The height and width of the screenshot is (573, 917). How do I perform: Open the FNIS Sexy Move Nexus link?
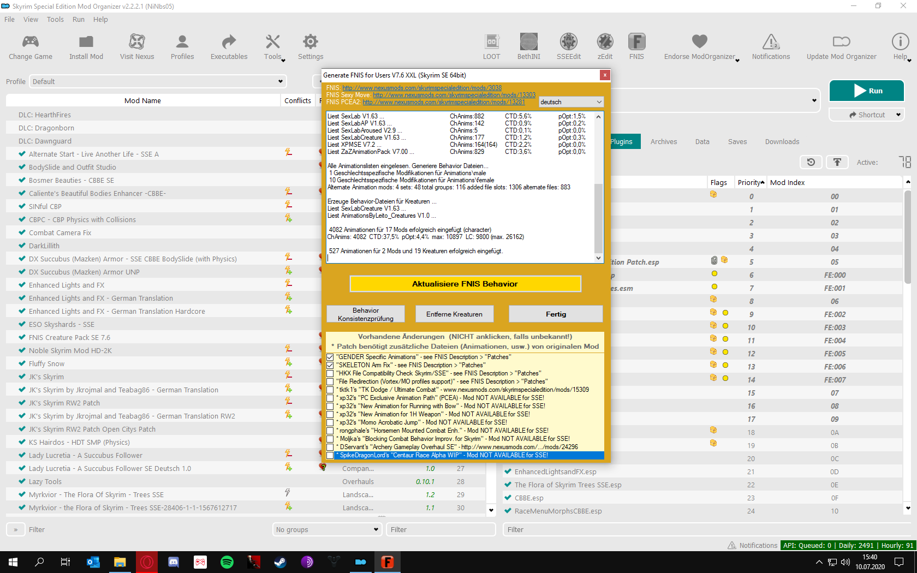click(454, 95)
